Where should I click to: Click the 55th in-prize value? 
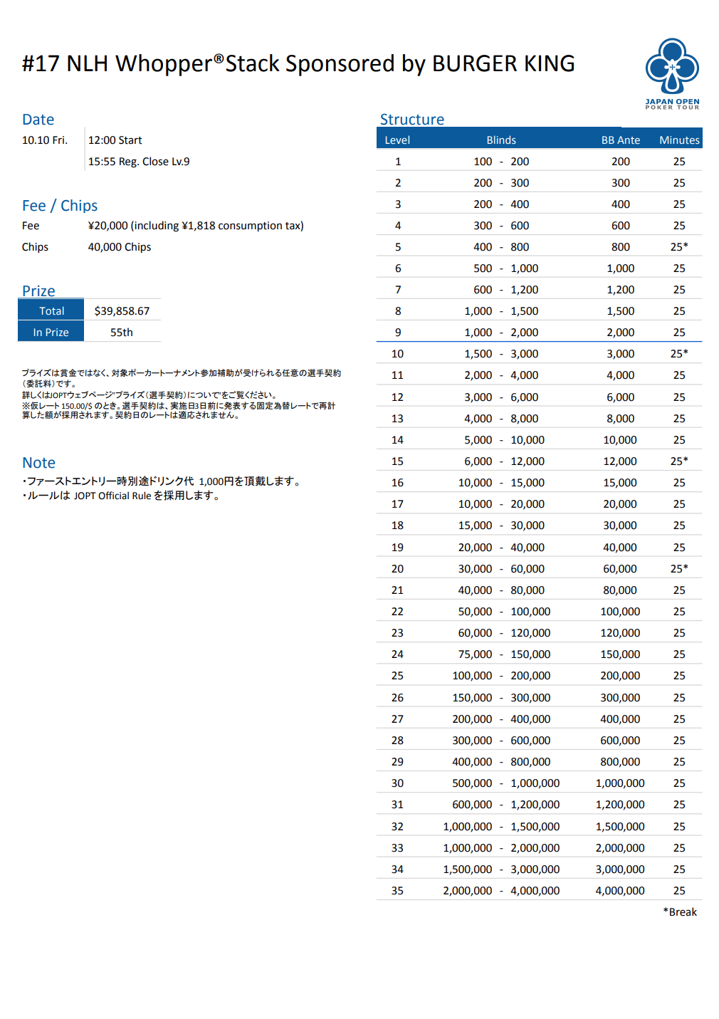[x=122, y=333]
